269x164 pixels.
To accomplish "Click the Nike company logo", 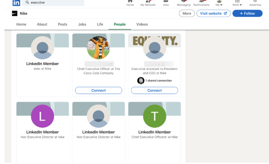I will coord(15,13).
